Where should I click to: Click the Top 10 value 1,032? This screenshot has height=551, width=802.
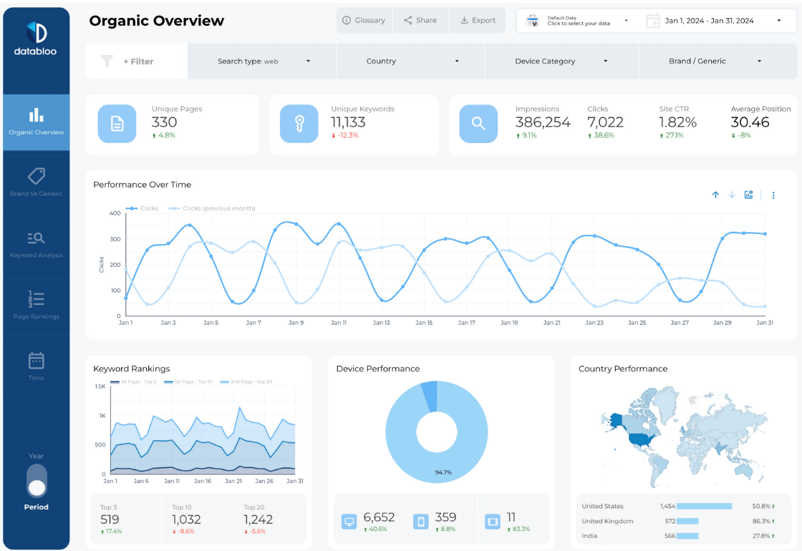(x=186, y=520)
